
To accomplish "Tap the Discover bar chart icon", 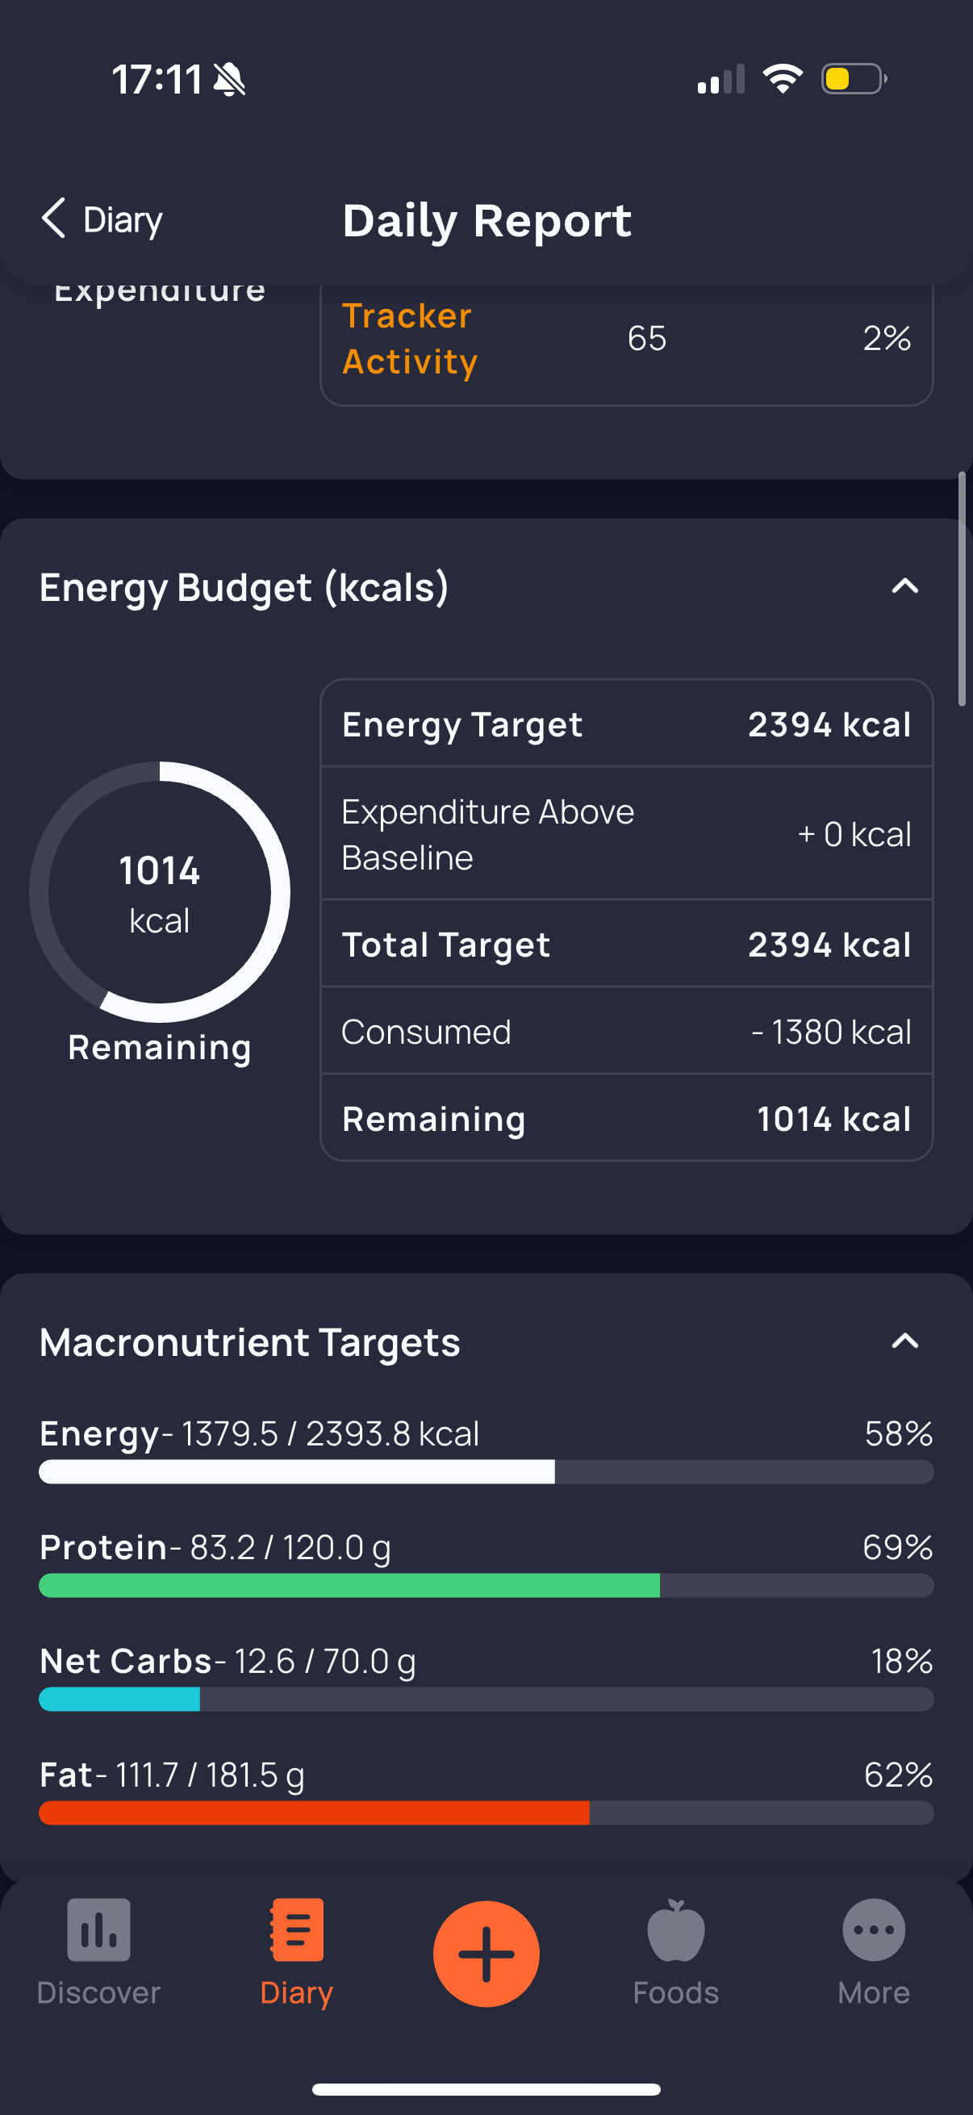I will 98,1929.
